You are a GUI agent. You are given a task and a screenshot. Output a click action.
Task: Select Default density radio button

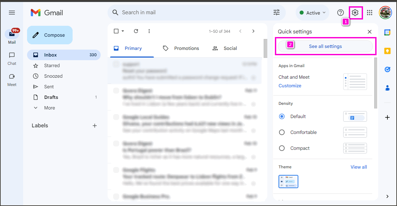click(282, 116)
